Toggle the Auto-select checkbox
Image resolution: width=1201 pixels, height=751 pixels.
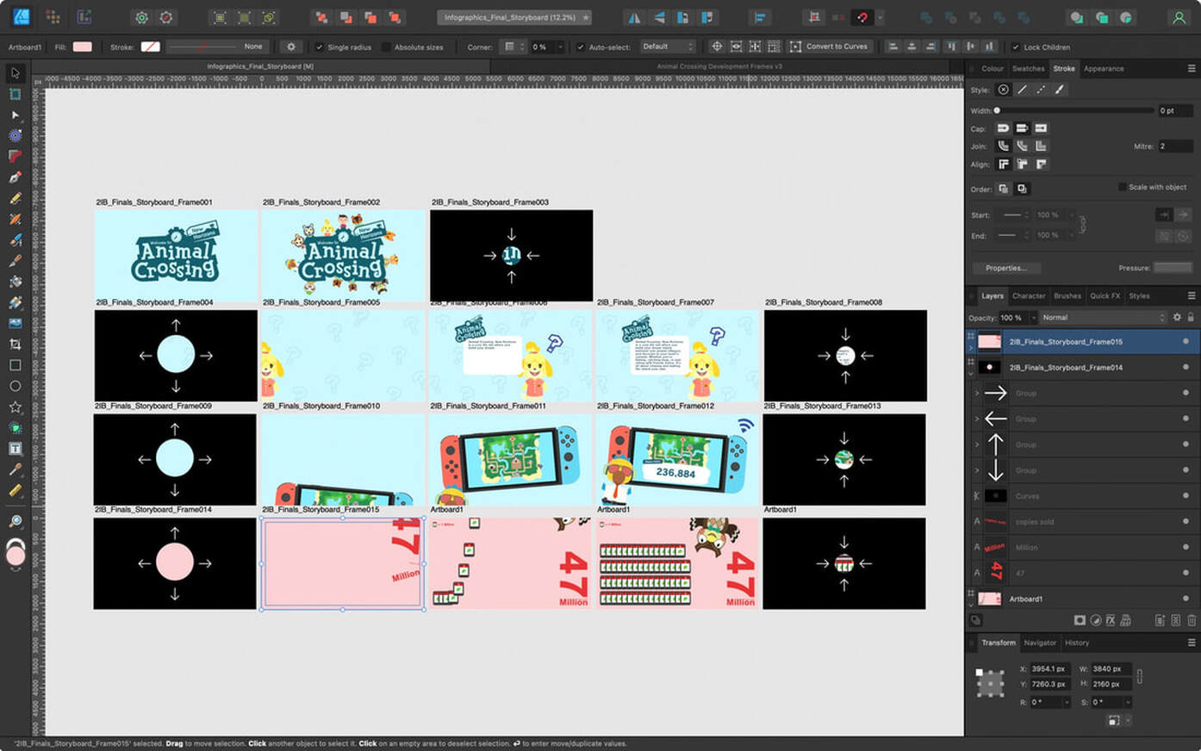tap(581, 47)
